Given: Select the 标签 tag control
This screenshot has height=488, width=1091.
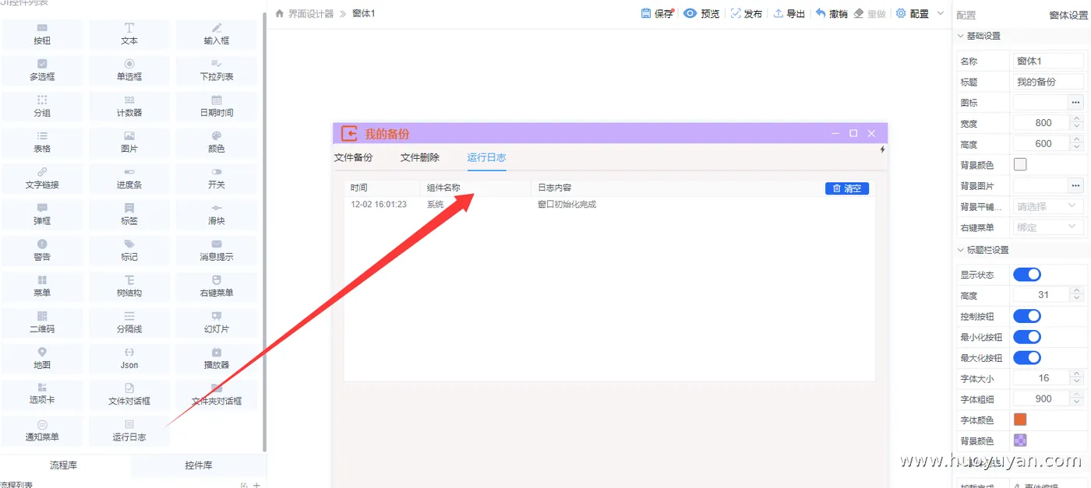Looking at the screenshot, I should 129,214.
